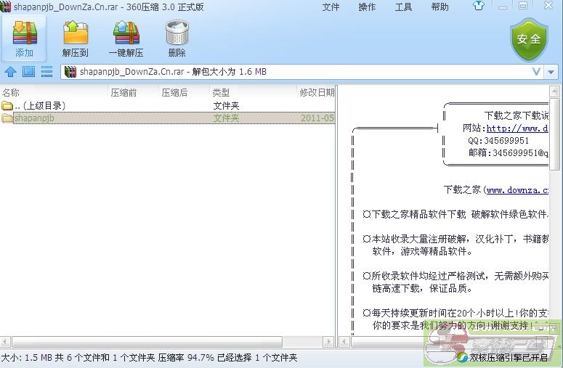
Task: Open the 文件 (File) menu
Action: [x=331, y=7]
